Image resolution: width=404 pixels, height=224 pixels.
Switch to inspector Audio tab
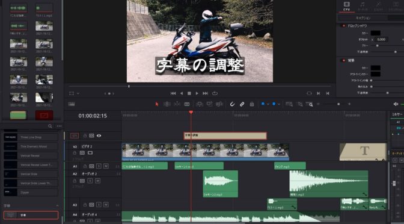coord(363,6)
